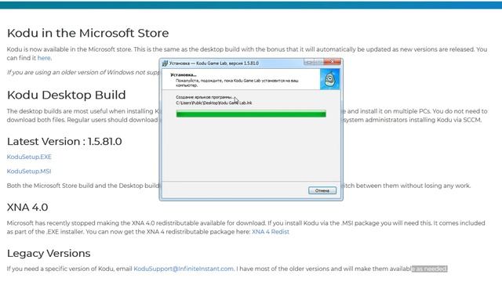Click the green installation progress bar
Image resolution: width=502 pixels, height=282 pixels.
click(x=251, y=114)
